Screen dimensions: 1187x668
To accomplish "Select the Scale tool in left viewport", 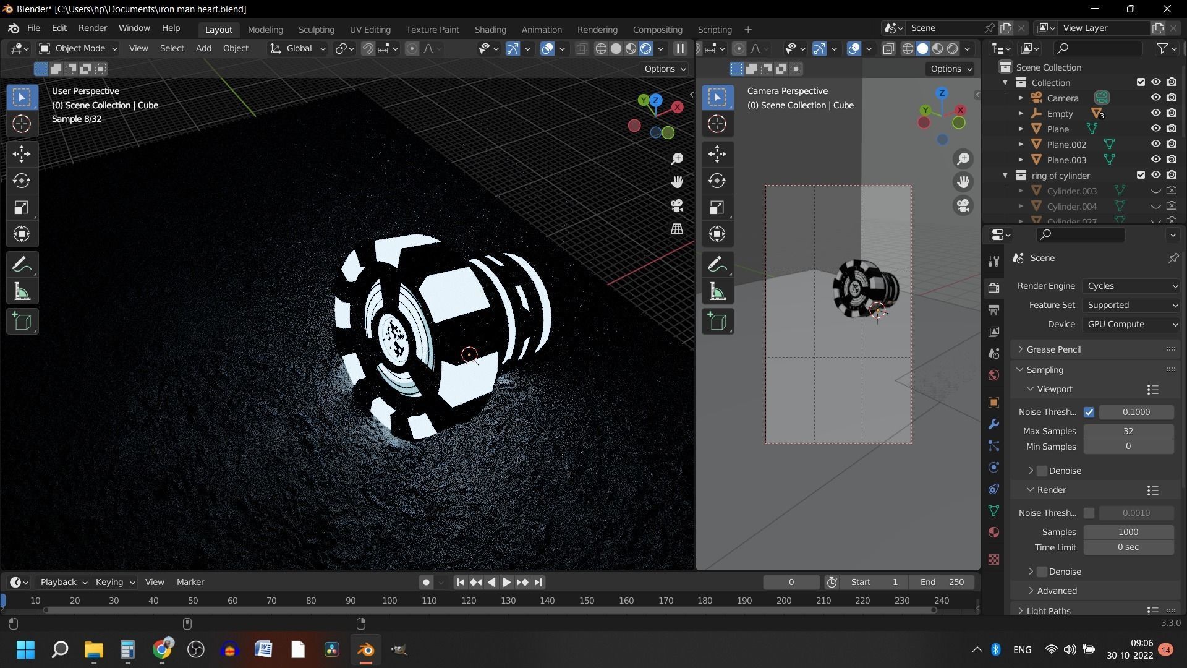I will (x=22, y=207).
